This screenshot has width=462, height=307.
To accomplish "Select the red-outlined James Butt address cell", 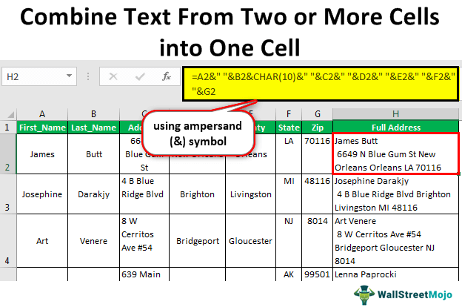I will tap(396, 154).
